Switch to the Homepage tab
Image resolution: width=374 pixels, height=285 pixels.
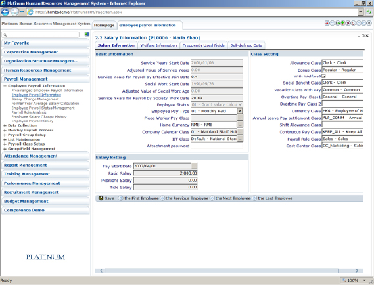104,25
